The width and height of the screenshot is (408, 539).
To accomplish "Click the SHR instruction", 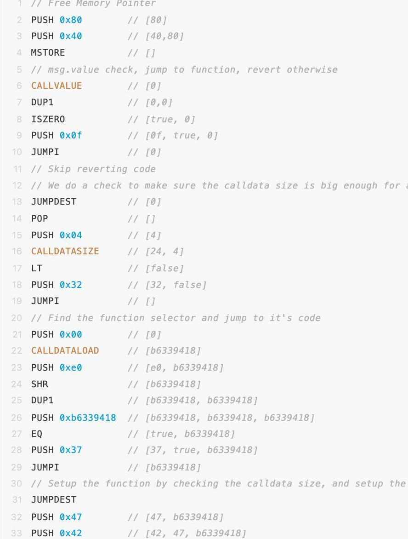I will click(40, 384).
